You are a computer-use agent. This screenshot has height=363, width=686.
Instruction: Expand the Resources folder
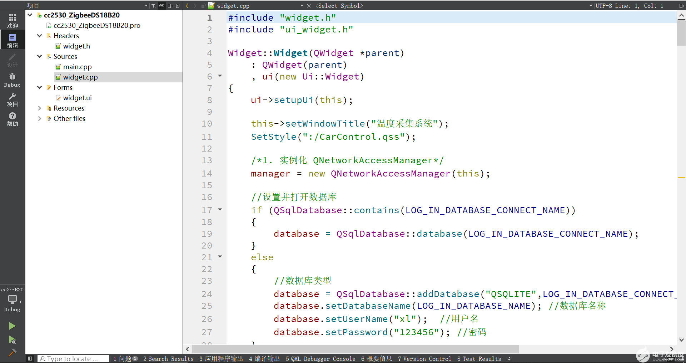pos(40,108)
